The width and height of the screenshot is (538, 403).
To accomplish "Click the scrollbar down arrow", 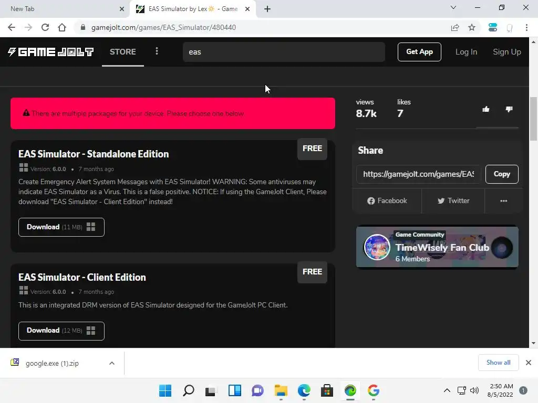I will click(x=533, y=343).
